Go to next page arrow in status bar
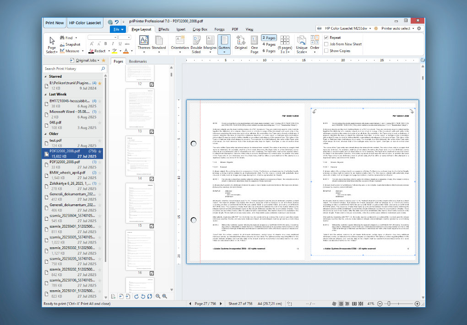467x325 pixels. (x=221, y=304)
